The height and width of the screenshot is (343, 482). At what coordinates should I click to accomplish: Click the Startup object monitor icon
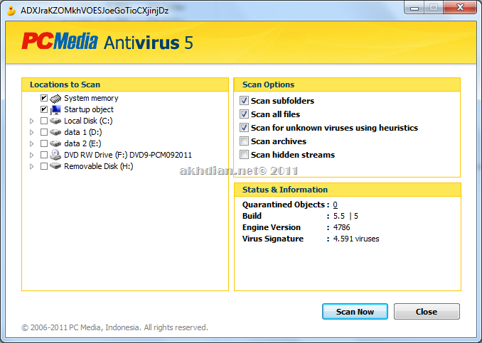point(55,109)
